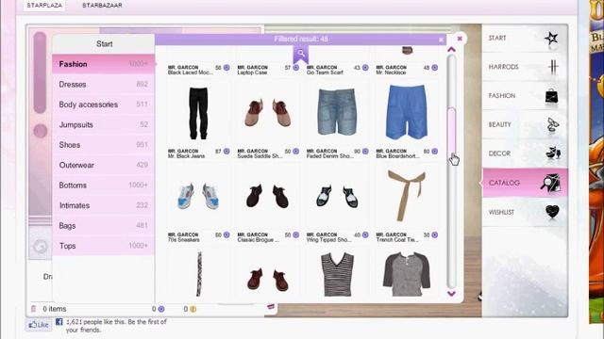This screenshot has height=339, width=604.
Task: Select the patterned skinny tie thumbnail
Action: point(199,274)
